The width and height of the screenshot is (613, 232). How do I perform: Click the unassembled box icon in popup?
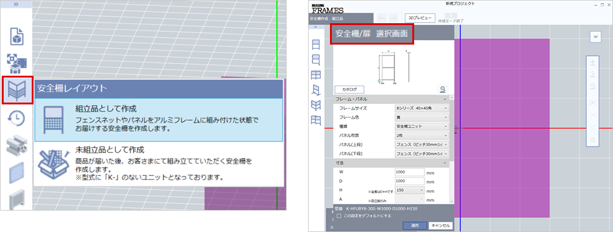pos(53,164)
